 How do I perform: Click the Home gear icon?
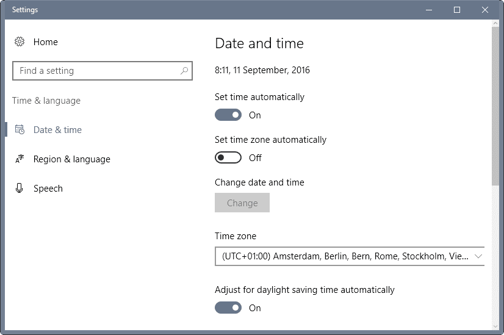click(x=20, y=41)
